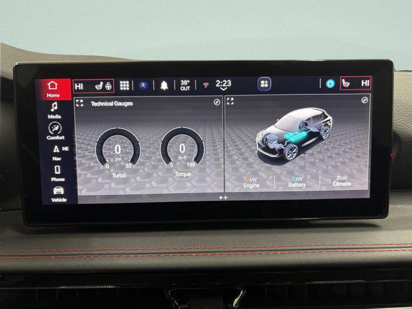Tap the 38° OUT temperature display
The height and width of the screenshot is (309, 412).
[x=185, y=86]
